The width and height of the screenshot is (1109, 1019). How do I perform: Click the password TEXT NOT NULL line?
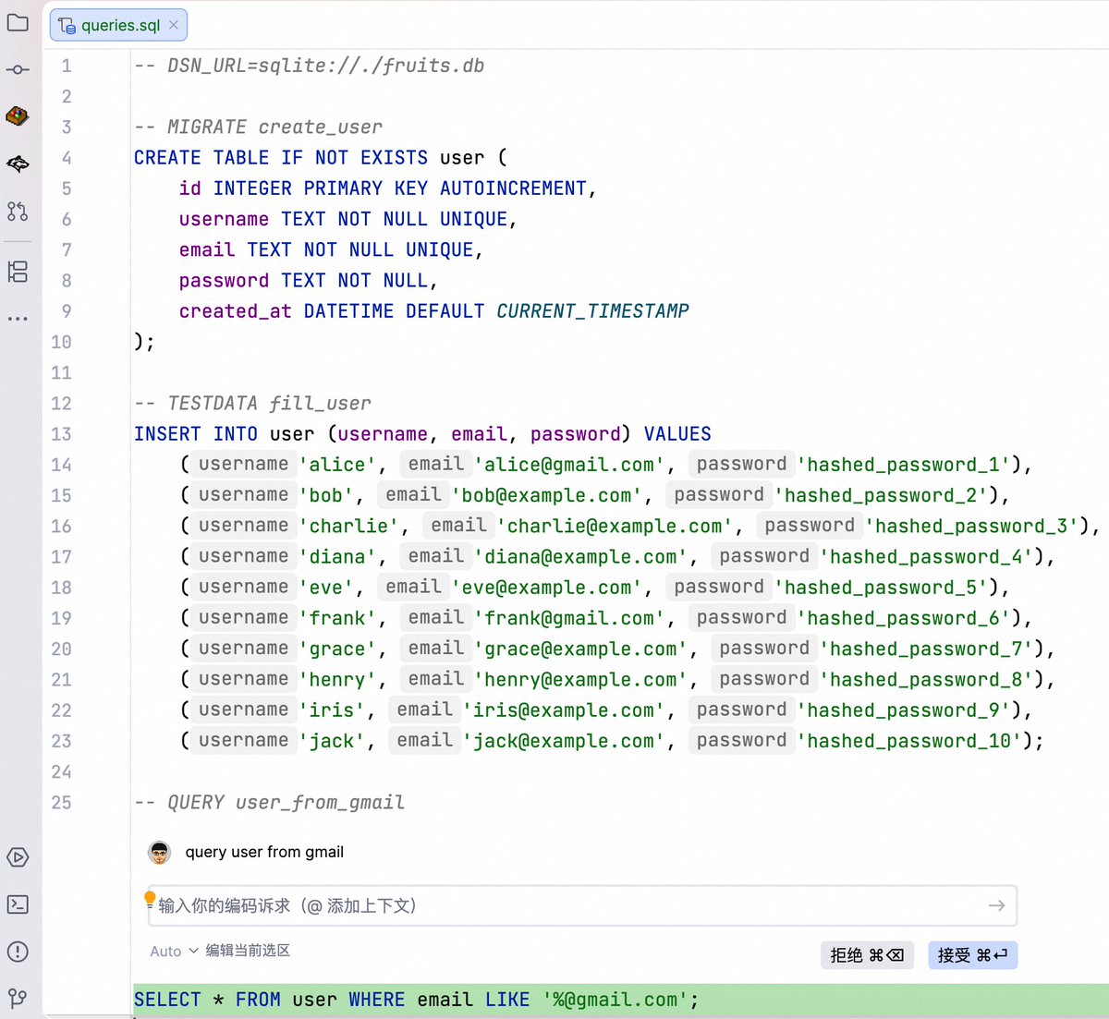[308, 280]
